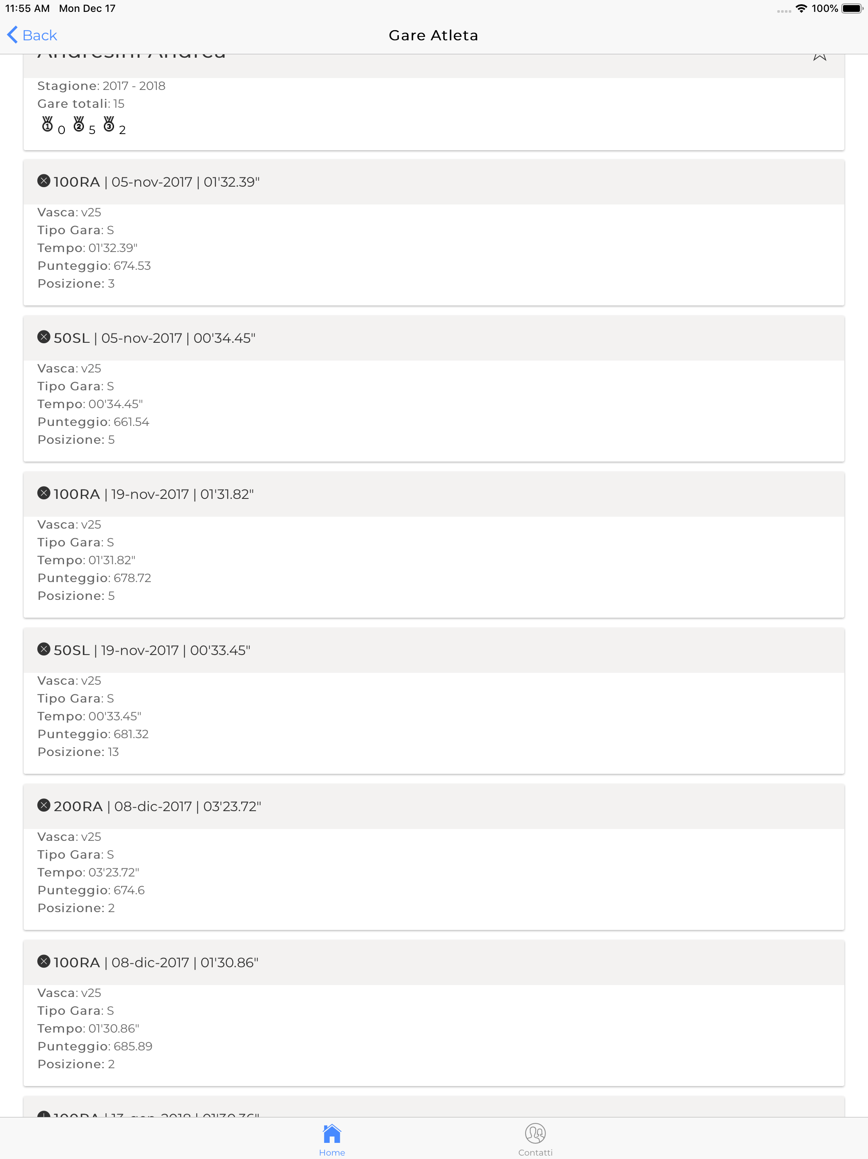Open the partially visible race card at bottom
The width and height of the screenshot is (868, 1159).
click(434, 1106)
